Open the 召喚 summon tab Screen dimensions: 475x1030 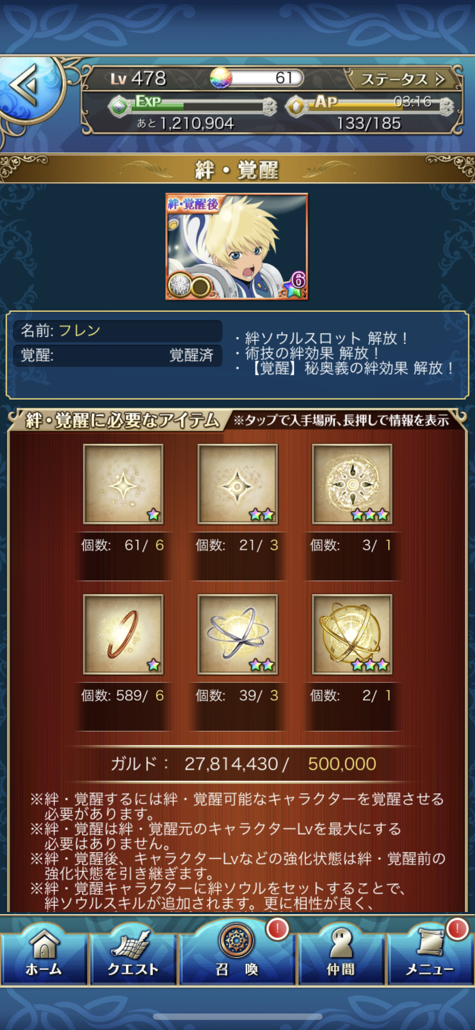(237, 952)
